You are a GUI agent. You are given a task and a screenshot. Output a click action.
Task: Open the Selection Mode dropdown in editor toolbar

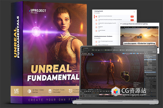(87, 50)
